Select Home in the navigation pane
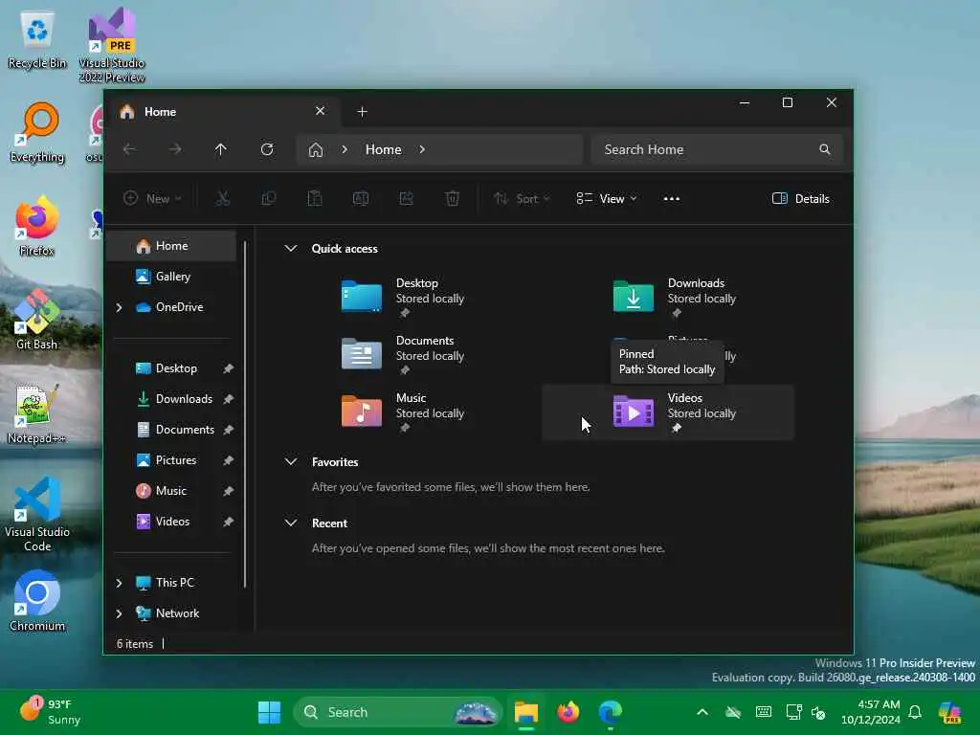Viewport: 980px width, 735px height. [x=172, y=246]
